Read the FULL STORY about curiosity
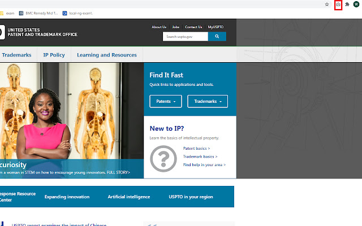 click(x=118, y=172)
